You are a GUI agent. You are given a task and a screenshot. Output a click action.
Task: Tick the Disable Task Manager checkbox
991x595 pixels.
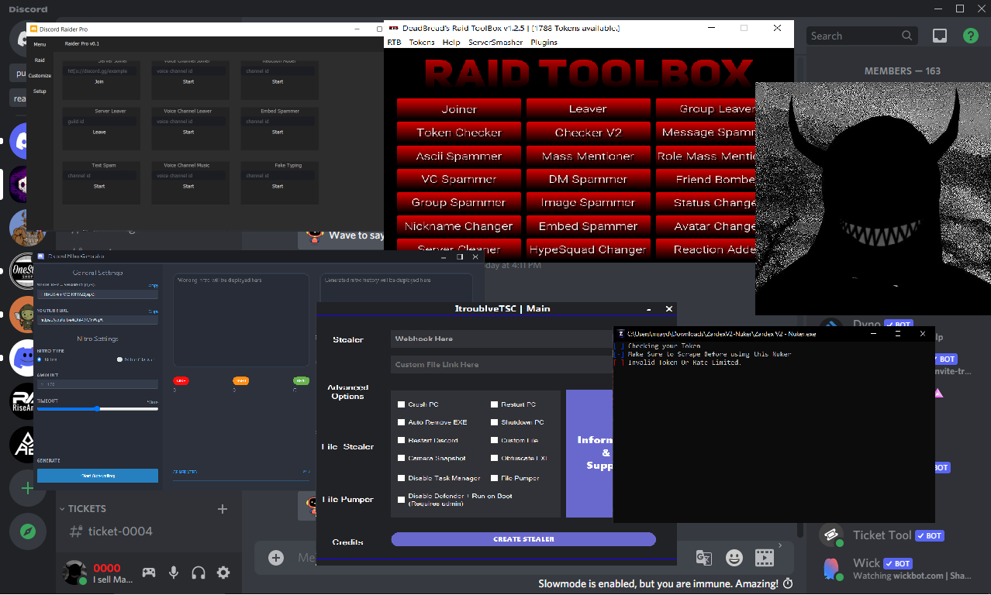point(401,478)
